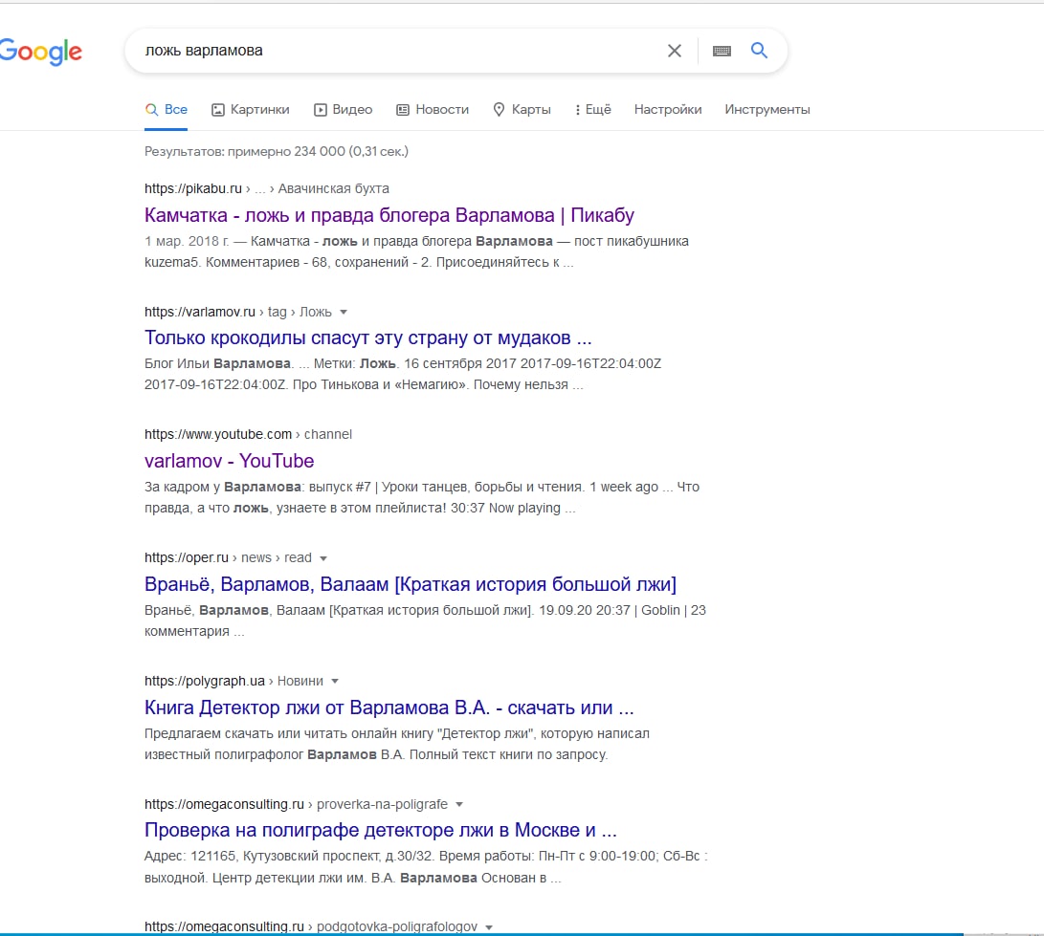The height and width of the screenshot is (936, 1044).
Task: Expand dropdown arrow next to polygraph.ua URL
Action: click(335, 682)
